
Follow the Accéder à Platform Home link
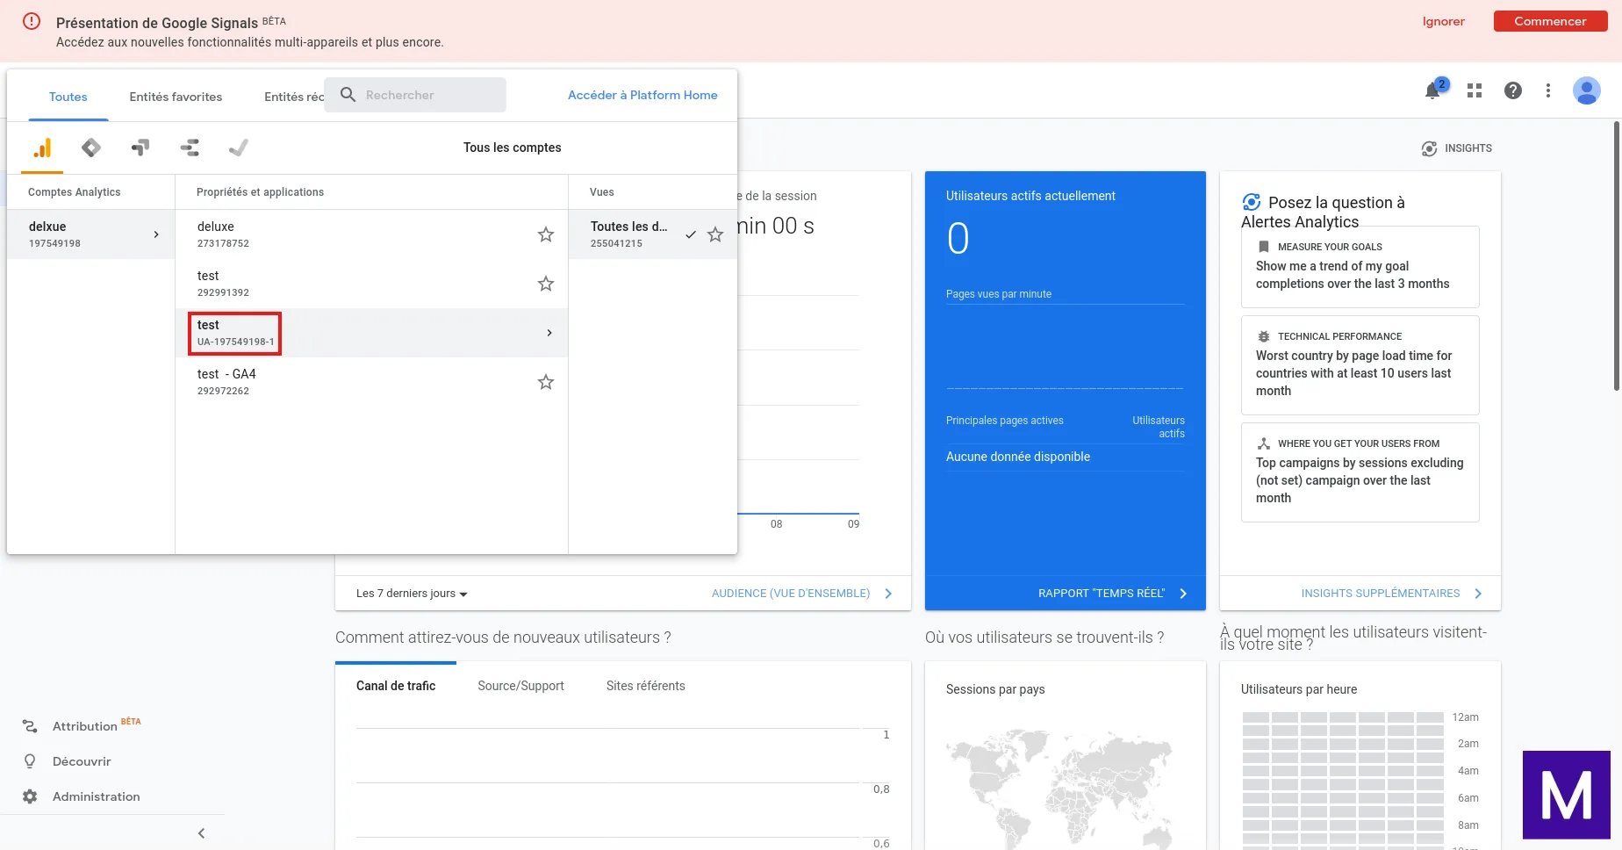tap(642, 95)
